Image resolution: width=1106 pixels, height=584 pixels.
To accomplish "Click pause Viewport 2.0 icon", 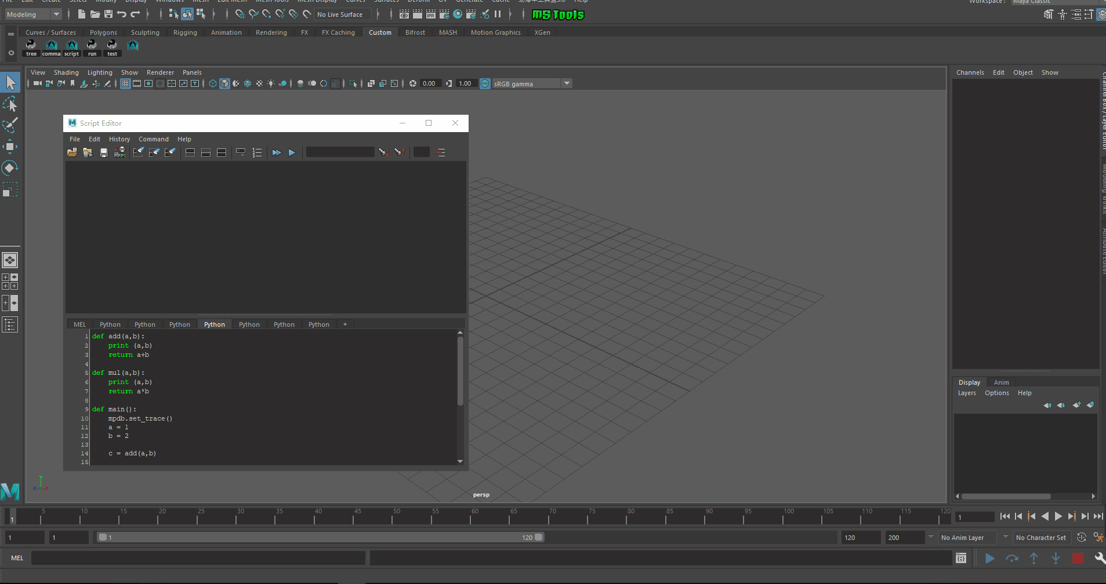I will point(498,14).
